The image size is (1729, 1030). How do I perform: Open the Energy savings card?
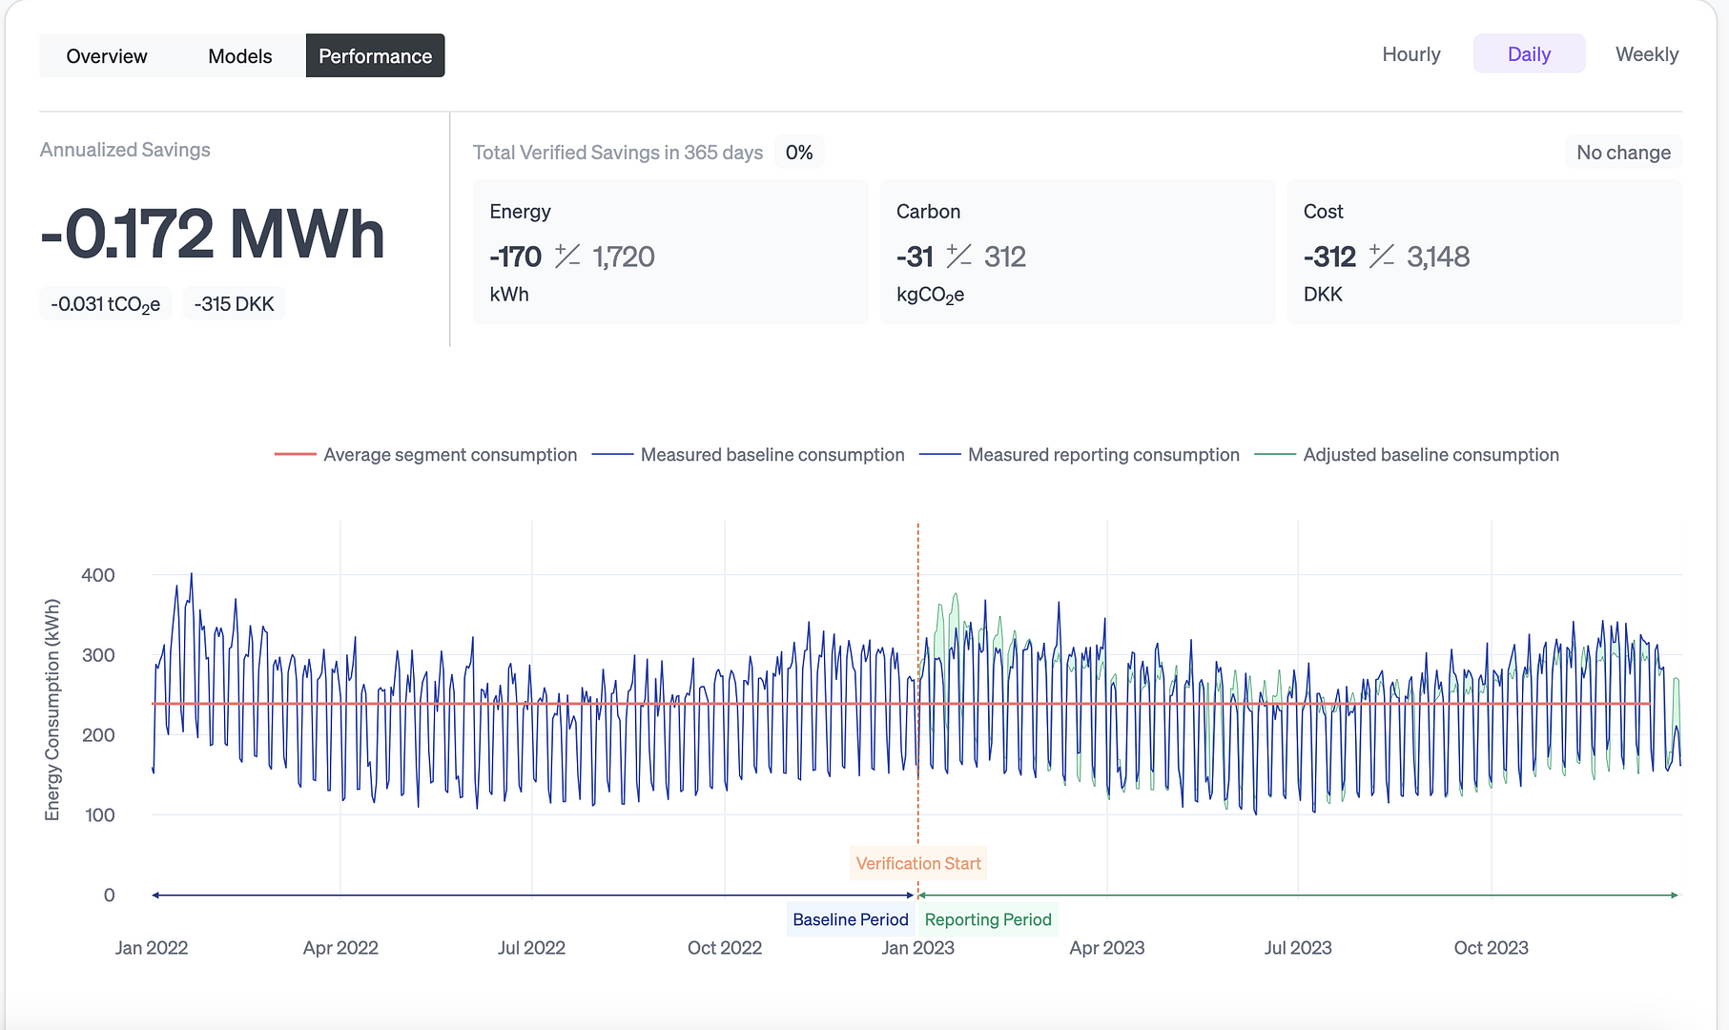670,252
